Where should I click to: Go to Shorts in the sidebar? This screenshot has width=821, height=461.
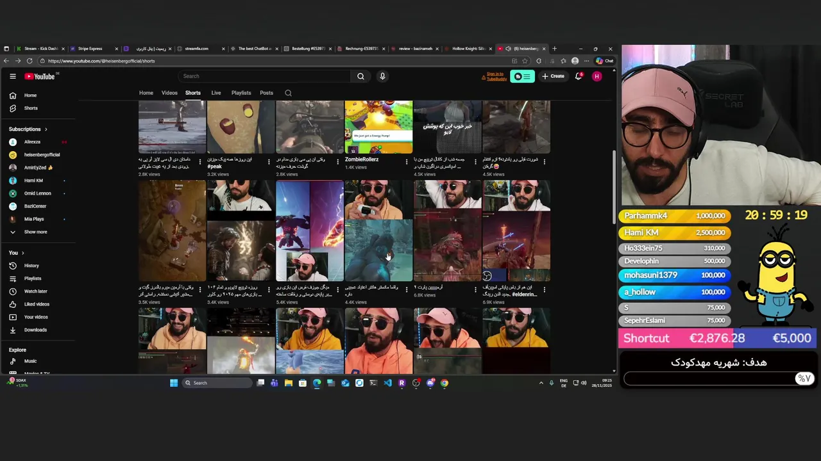[x=31, y=108]
